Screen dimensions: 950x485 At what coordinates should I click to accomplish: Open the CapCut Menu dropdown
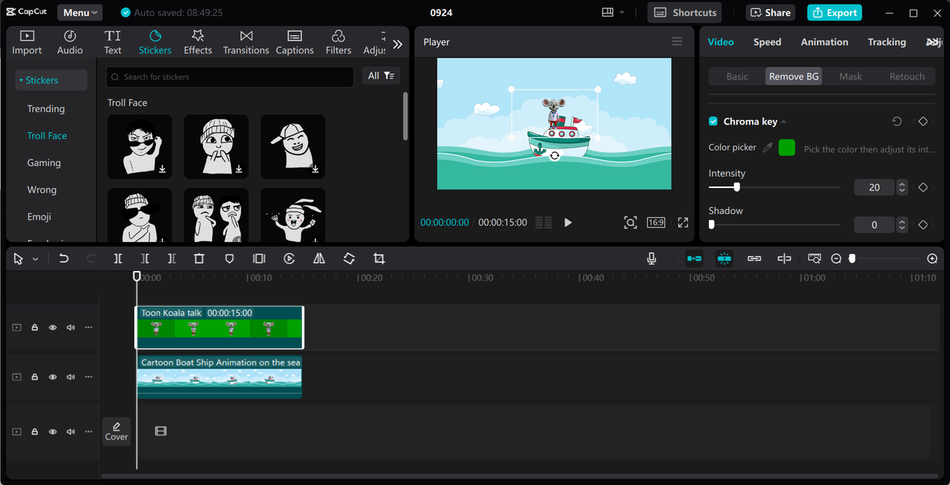(80, 13)
